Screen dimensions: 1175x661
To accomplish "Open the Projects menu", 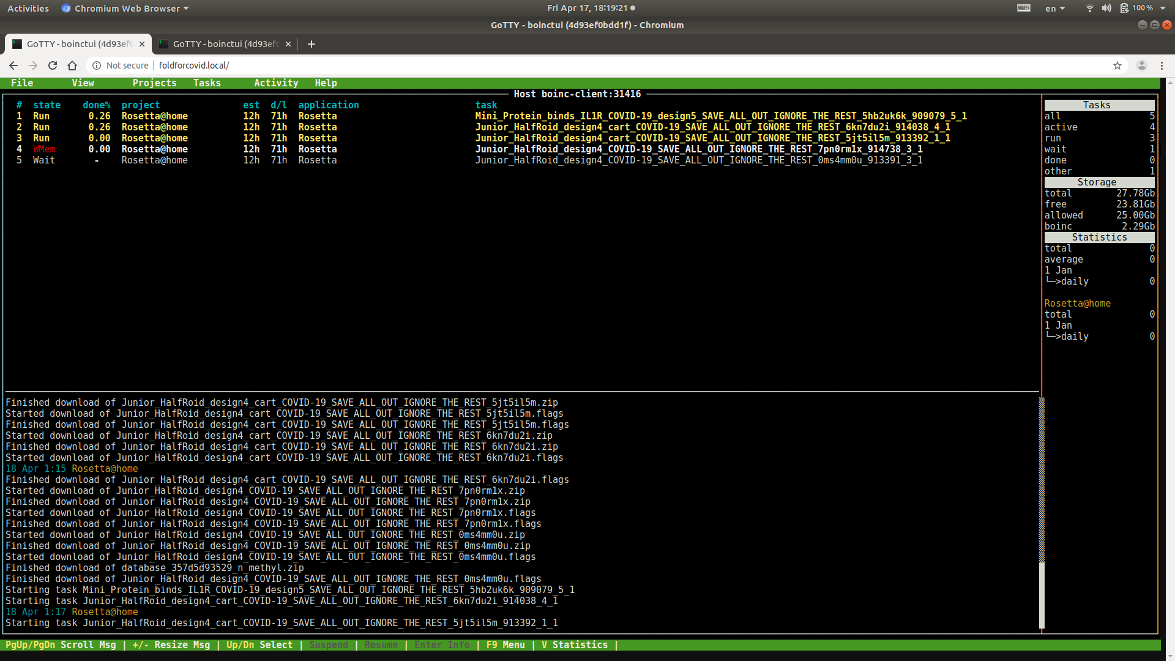I will click(x=154, y=83).
